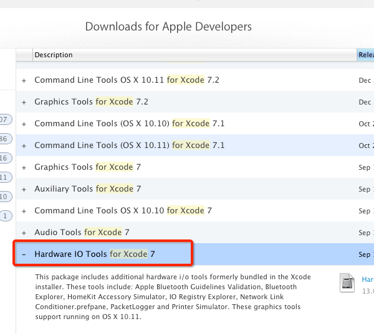Click Oct date of Command Line Tools (OS X 10.10) row
Image resolution: width=374 pixels, height=334 pixels.
coord(366,124)
